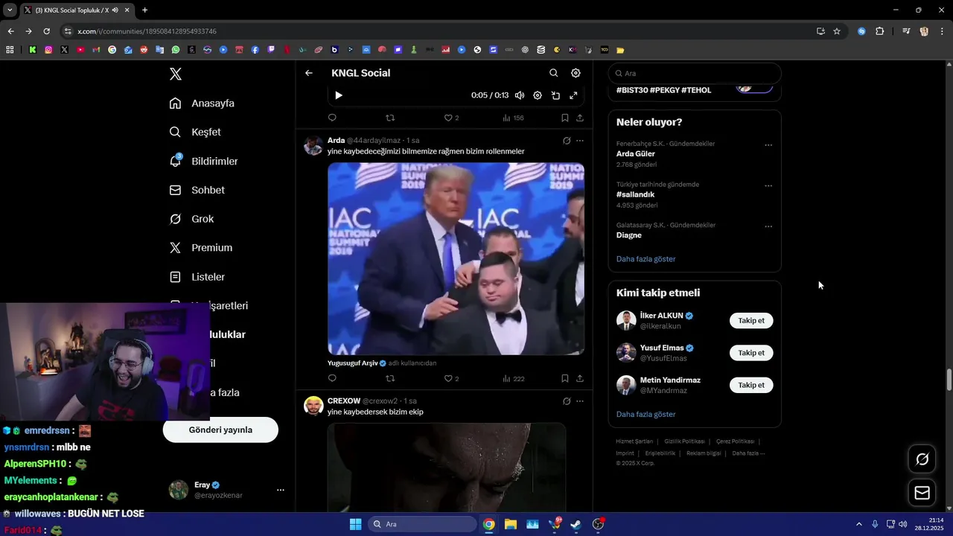This screenshot has width=953, height=536.
Task: Follow İlker ALKUN
Action: (751, 321)
